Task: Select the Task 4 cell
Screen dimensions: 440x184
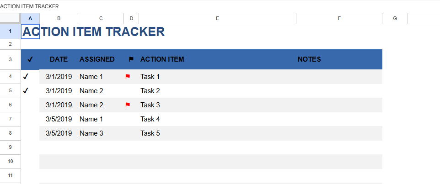Action: pyautogui.click(x=150, y=119)
